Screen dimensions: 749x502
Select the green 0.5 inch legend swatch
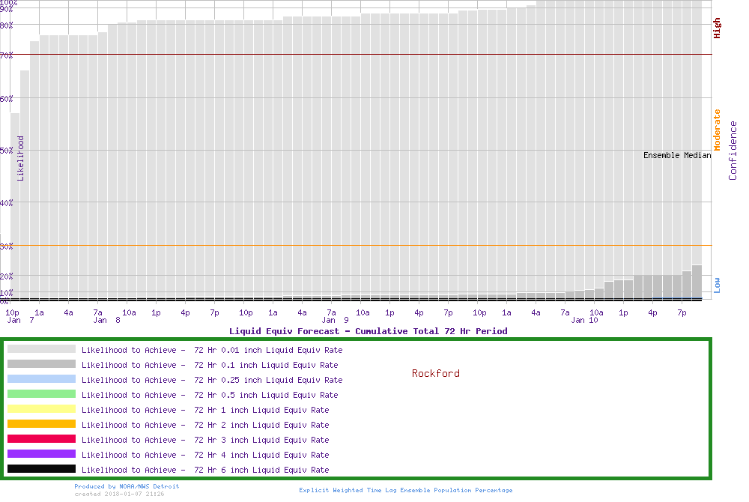click(41, 394)
